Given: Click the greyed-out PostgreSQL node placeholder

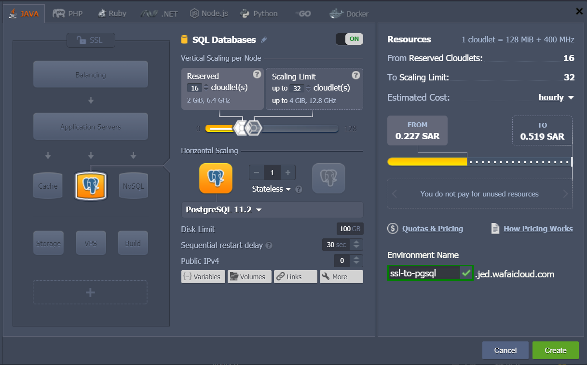Looking at the screenshot, I should [x=329, y=178].
